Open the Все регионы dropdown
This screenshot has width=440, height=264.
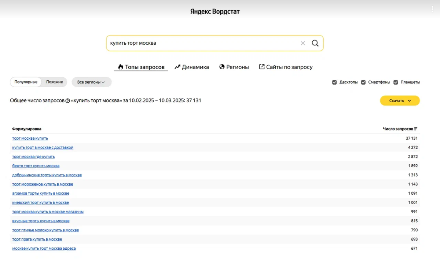pyautogui.click(x=91, y=82)
